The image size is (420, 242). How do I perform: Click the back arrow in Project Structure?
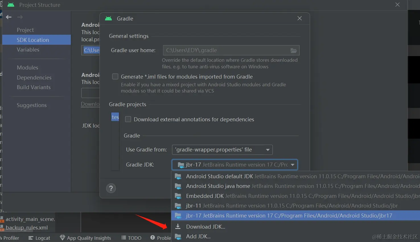[x=9, y=17]
